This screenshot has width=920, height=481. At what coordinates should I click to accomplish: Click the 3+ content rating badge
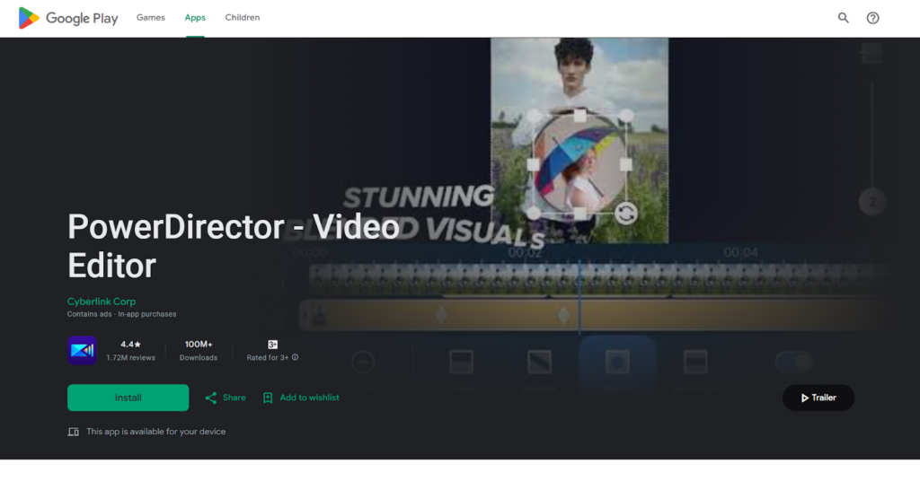click(x=272, y=345)
